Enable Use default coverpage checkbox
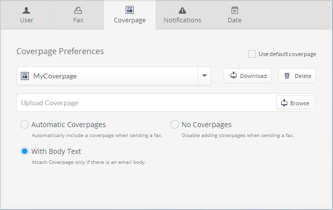This screenshot has width=333, height=210. click(x=252, y=54)
